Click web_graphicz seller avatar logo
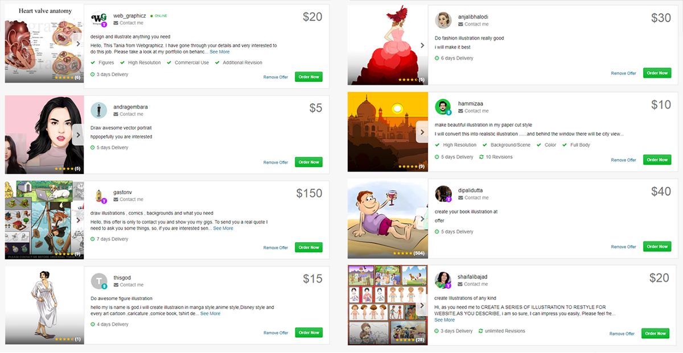Viewport: 683px width, 353px height. pos(99,19)
